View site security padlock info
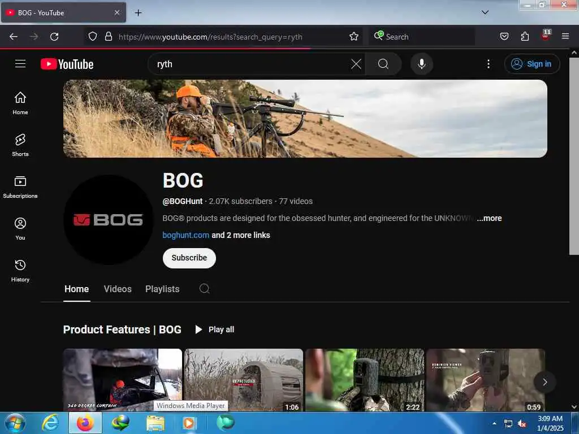The width and height of the screenshot is (579, 434). [108, 36]
